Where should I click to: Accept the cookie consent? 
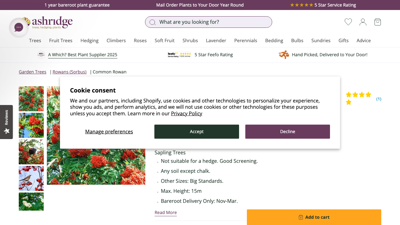click(x=197, y=132)
